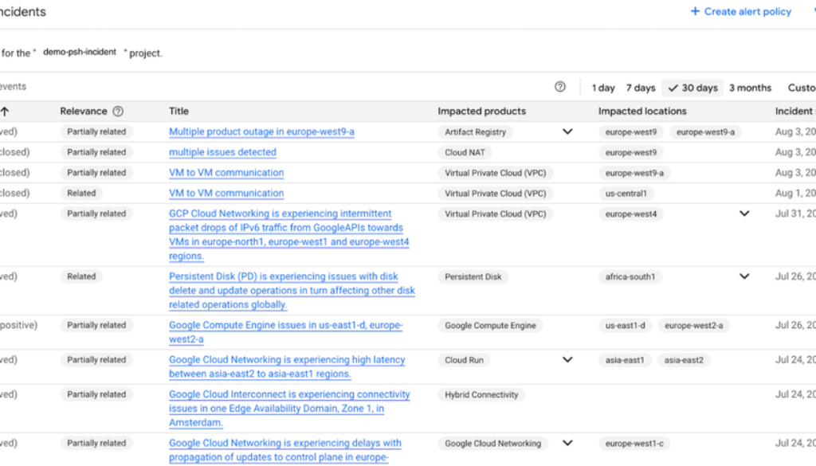Expand impacted products for Google Cloud Networking row
The image size is (816, 466).
[567, 443]
